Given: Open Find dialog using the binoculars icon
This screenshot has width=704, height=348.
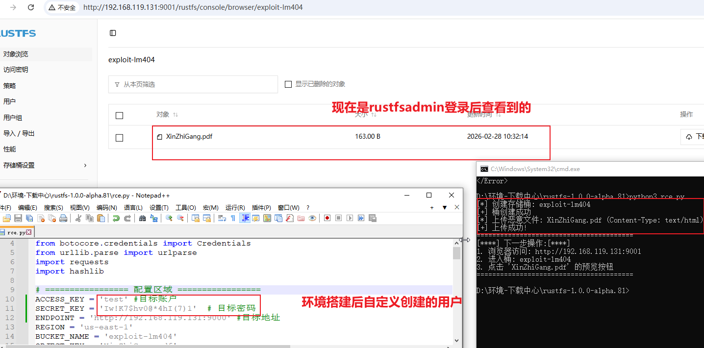Looking at the screenshot, I should tap(142, 218).
